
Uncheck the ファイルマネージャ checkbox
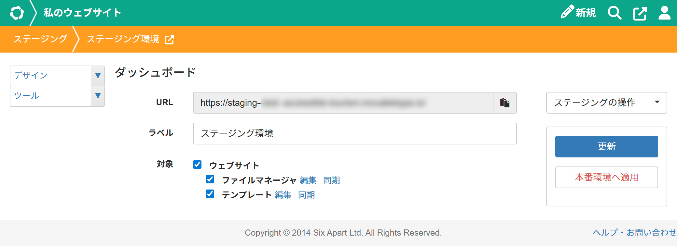tap(210, 179)
